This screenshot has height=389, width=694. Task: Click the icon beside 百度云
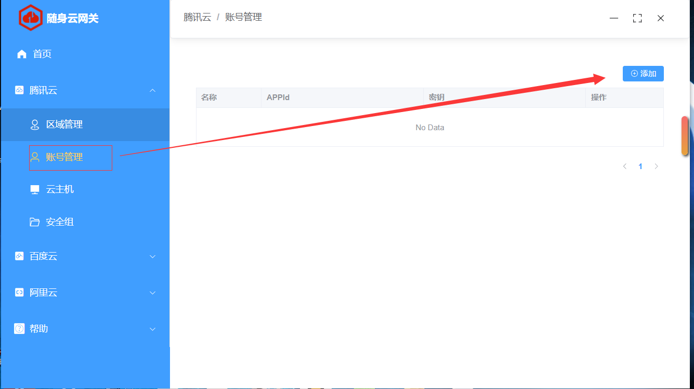[19, 256]
